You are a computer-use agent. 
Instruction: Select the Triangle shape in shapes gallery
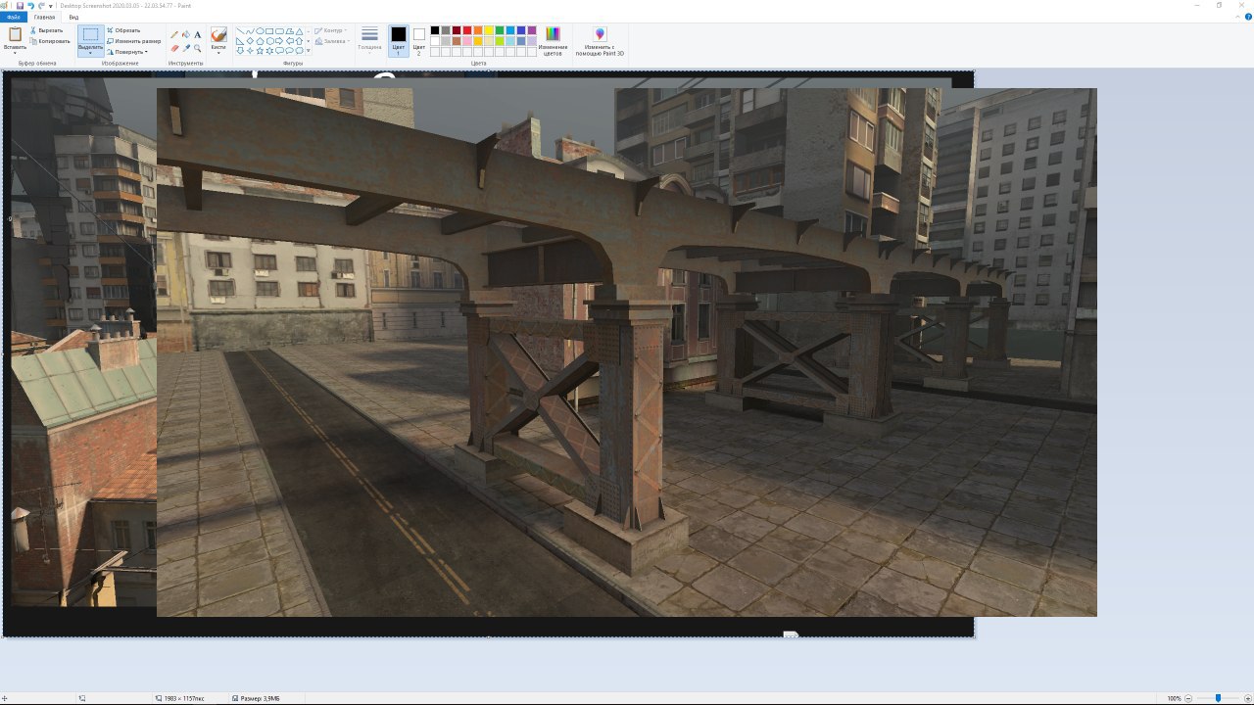(299, 31)
